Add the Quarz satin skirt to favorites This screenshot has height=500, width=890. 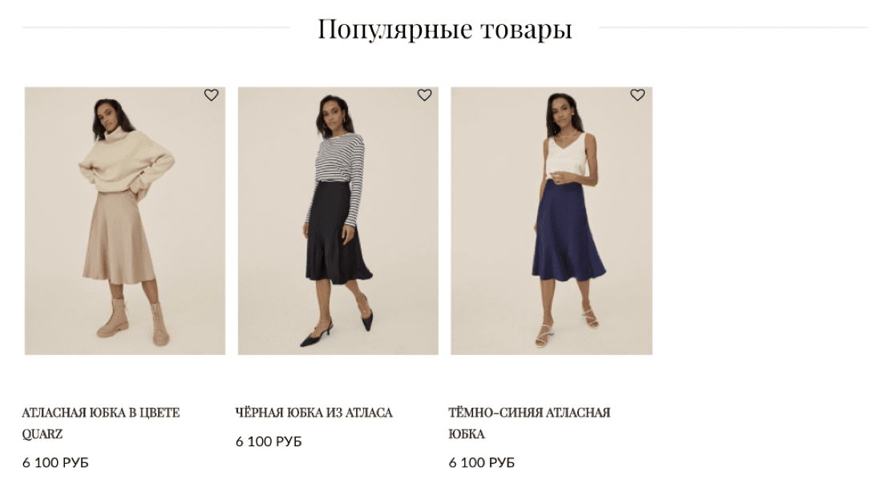pos(211,95)
